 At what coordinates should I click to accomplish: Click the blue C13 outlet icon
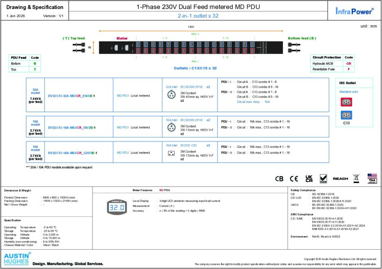coord(346,115)
